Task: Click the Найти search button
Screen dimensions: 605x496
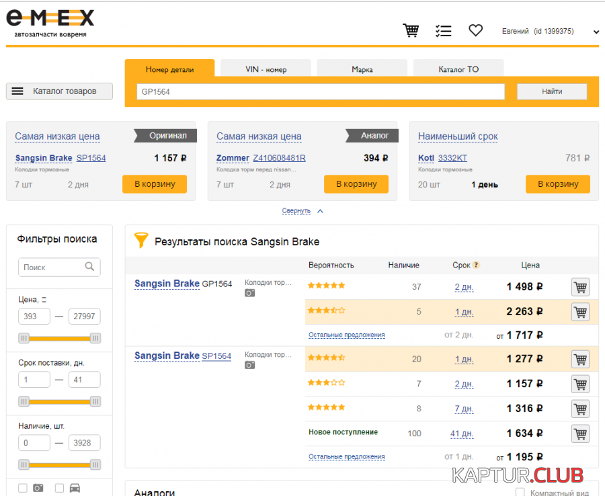Action: coord(552,91)
